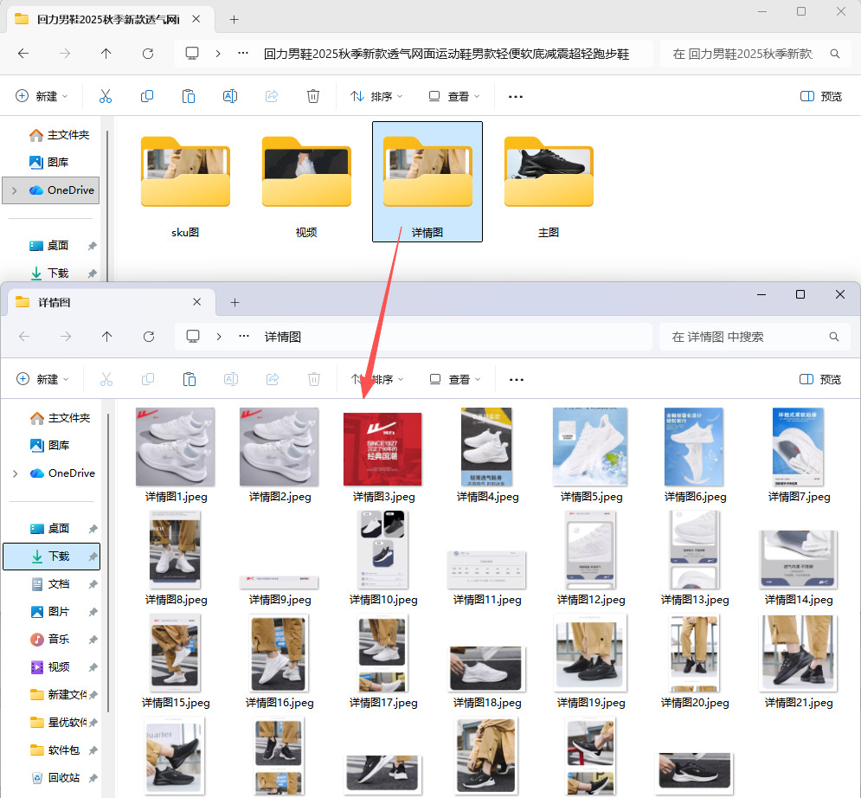Pin toggle next to 下载 in 详情图 sidebar
This screenshot has height=798, width=861.
point(93,557)
